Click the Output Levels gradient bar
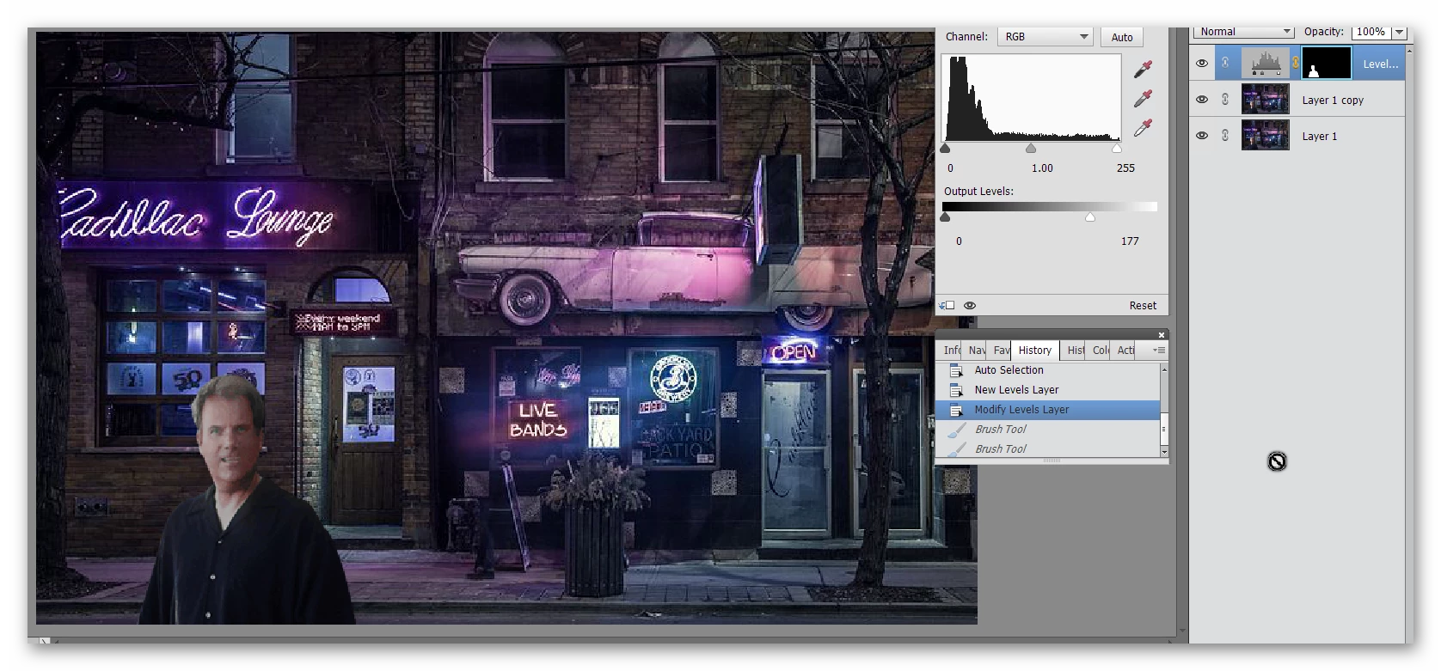Screen dimensions: 1441x671 point(1049,206)
